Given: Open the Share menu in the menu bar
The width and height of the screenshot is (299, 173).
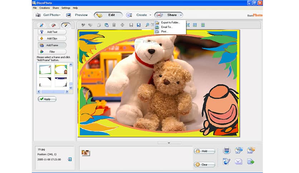Looking at the screenshot, I should 55,8.
